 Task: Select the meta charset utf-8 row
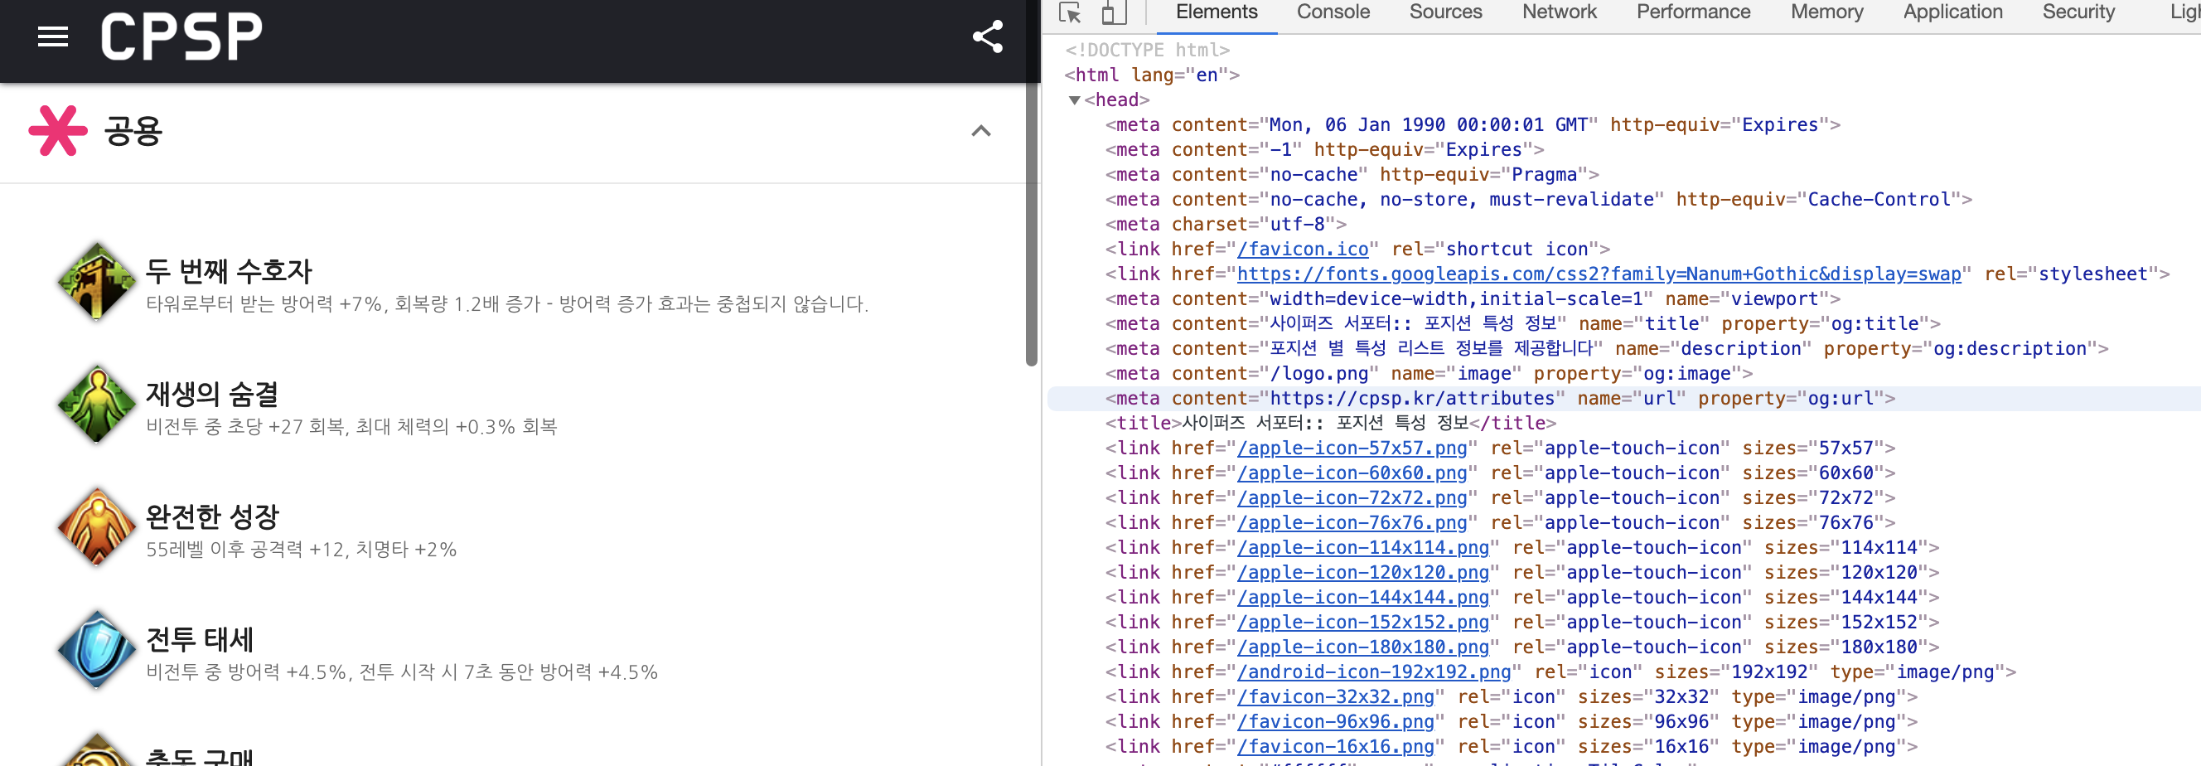click(x=1226, y=225)
